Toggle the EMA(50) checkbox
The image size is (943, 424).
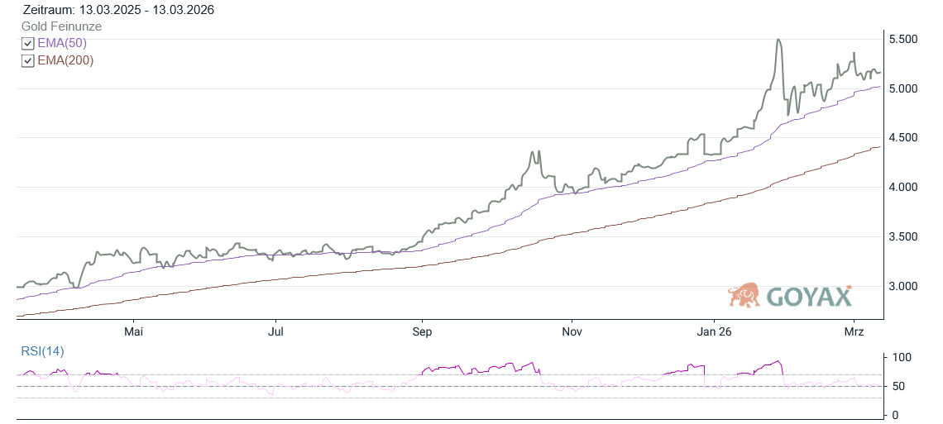pyautogui.click(x=27, y=43)
